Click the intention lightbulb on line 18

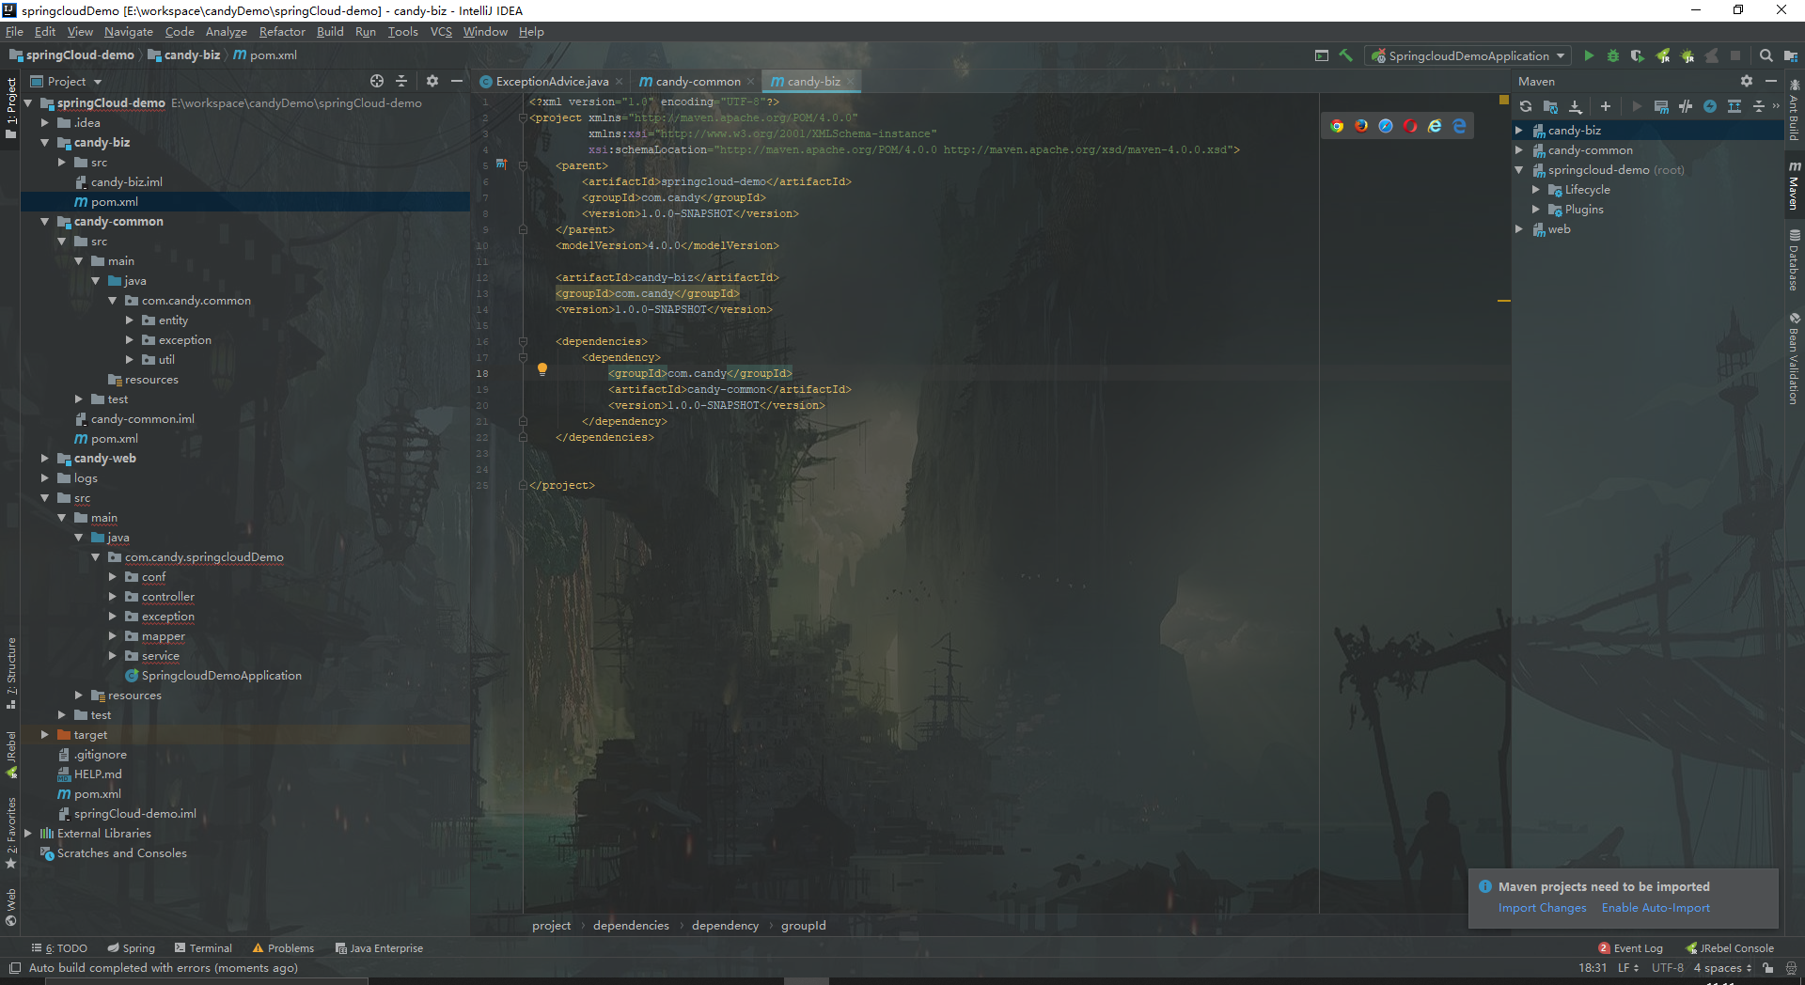[x=541, y=369]
